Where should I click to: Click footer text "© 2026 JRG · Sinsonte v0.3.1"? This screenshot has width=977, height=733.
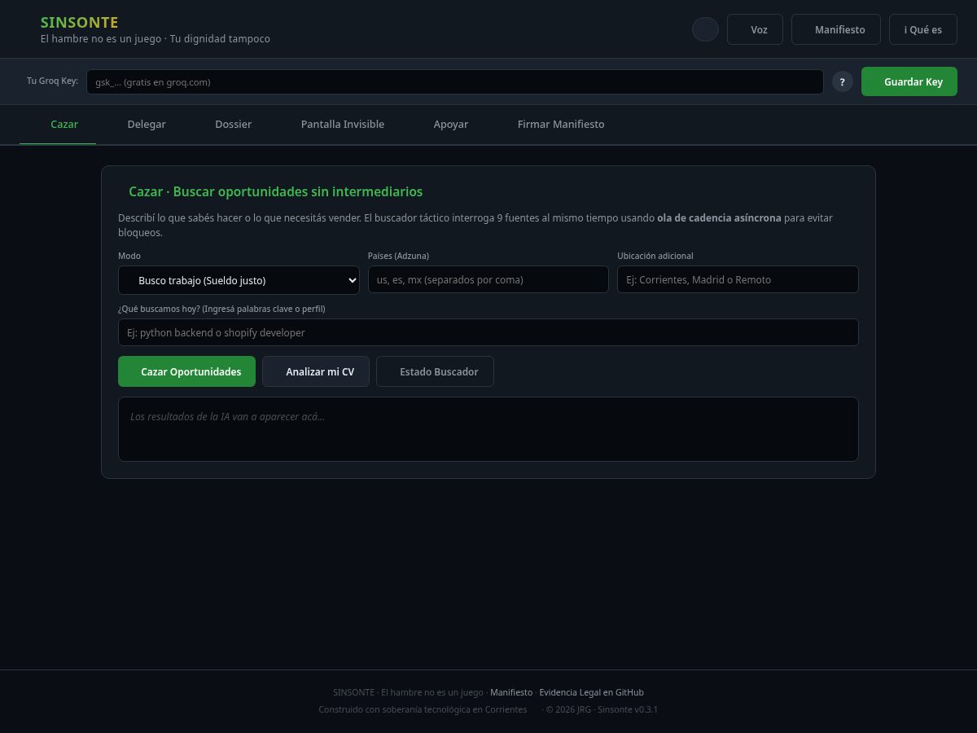[x=602, y=709]
